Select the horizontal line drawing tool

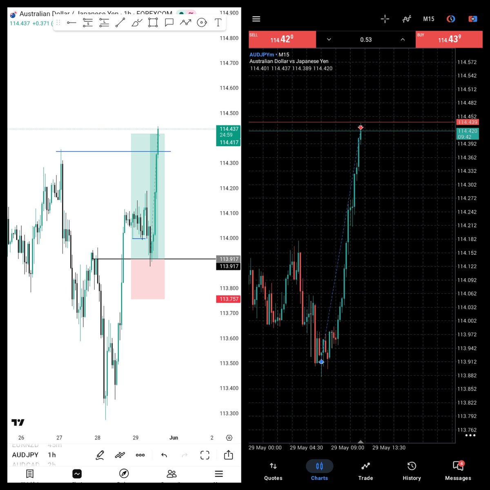click(71, 23)
